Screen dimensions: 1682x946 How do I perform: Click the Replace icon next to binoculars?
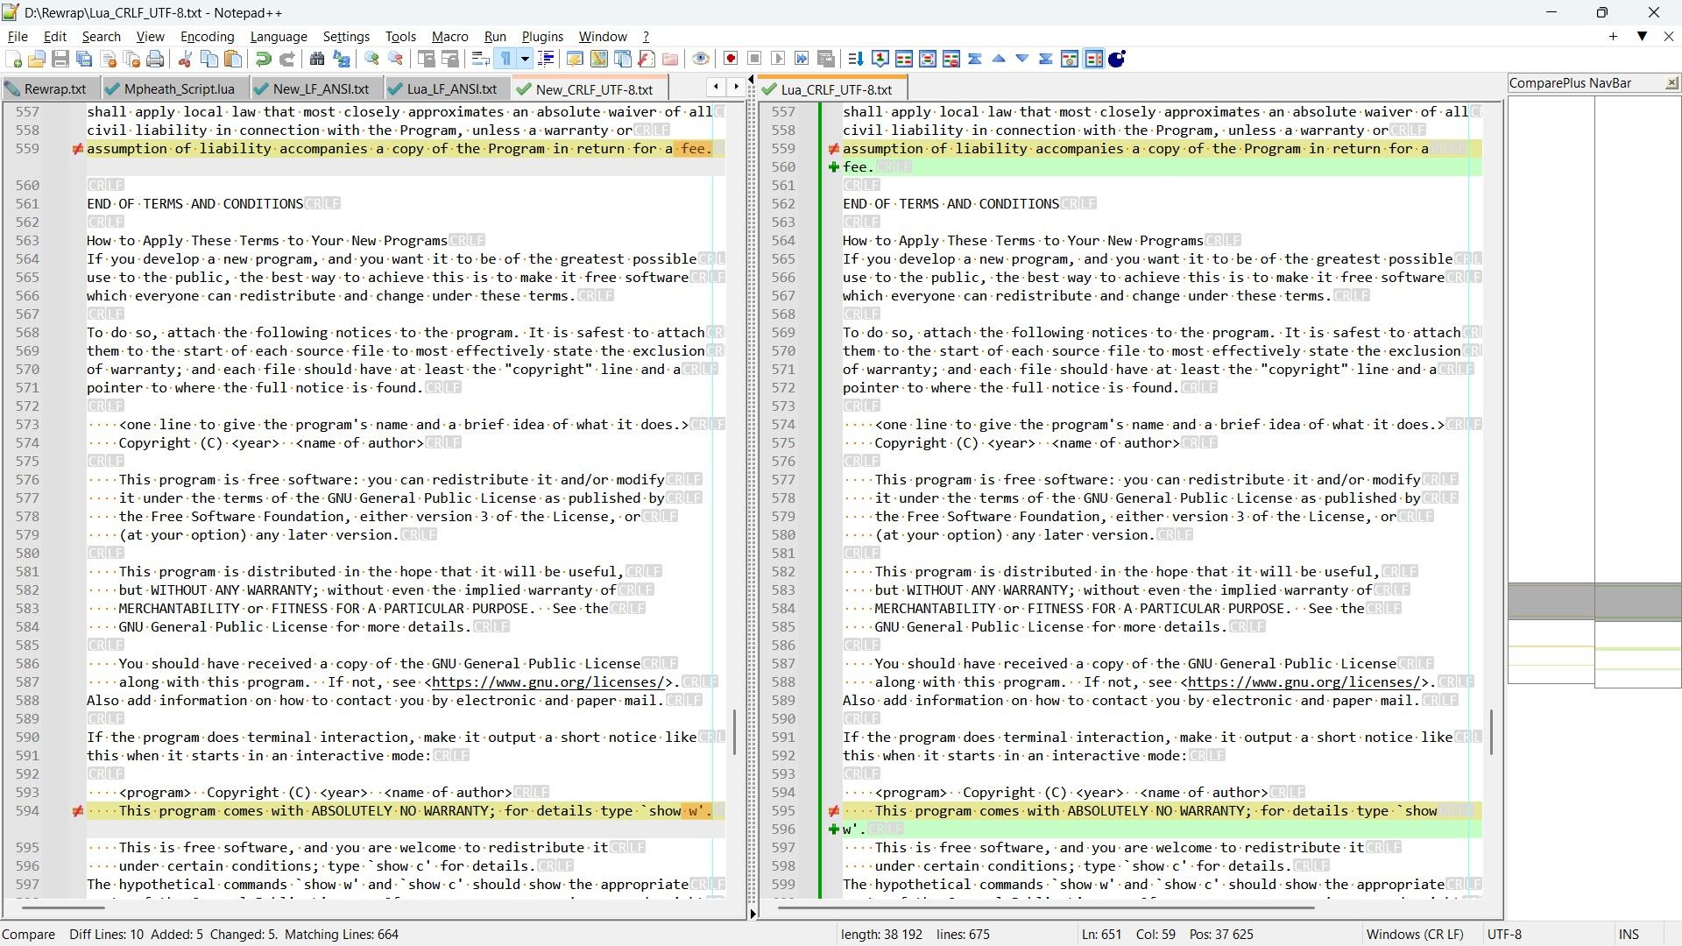342,59
